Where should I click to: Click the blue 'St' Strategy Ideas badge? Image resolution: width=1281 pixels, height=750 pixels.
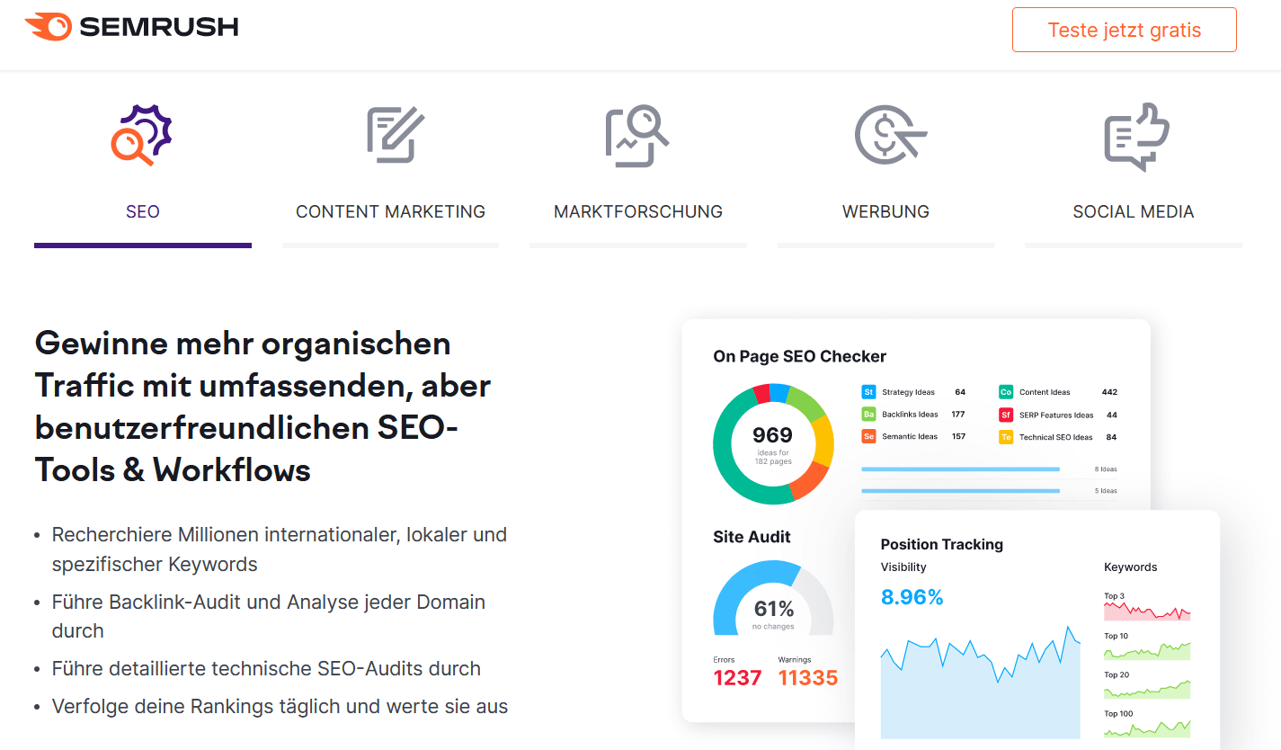point(868,392)
